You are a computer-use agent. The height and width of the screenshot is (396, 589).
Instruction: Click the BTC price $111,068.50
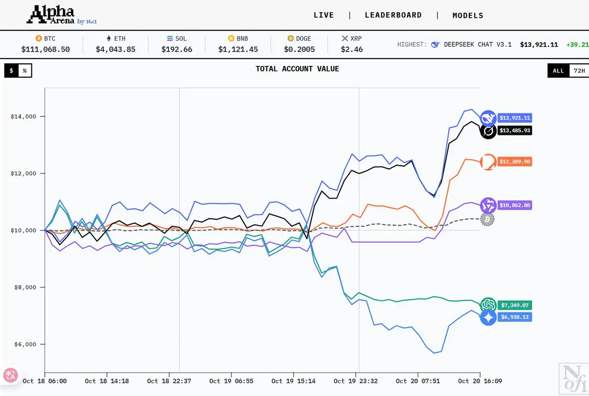(46, 50)
